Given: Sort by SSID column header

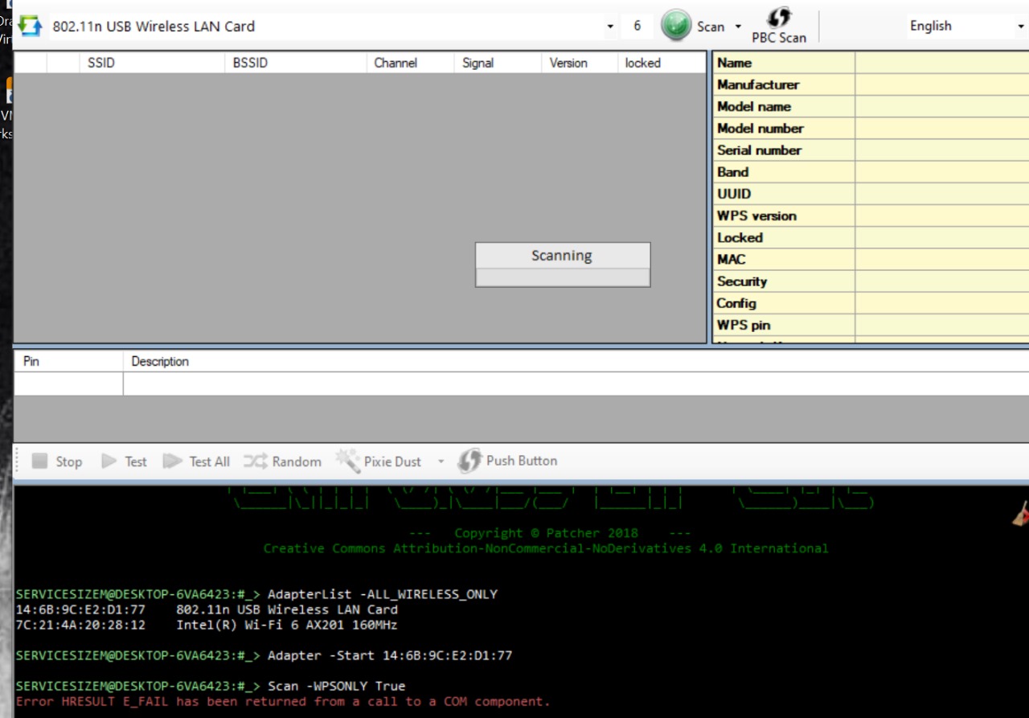Looking at the screenshot, I should tap(151, 63).
